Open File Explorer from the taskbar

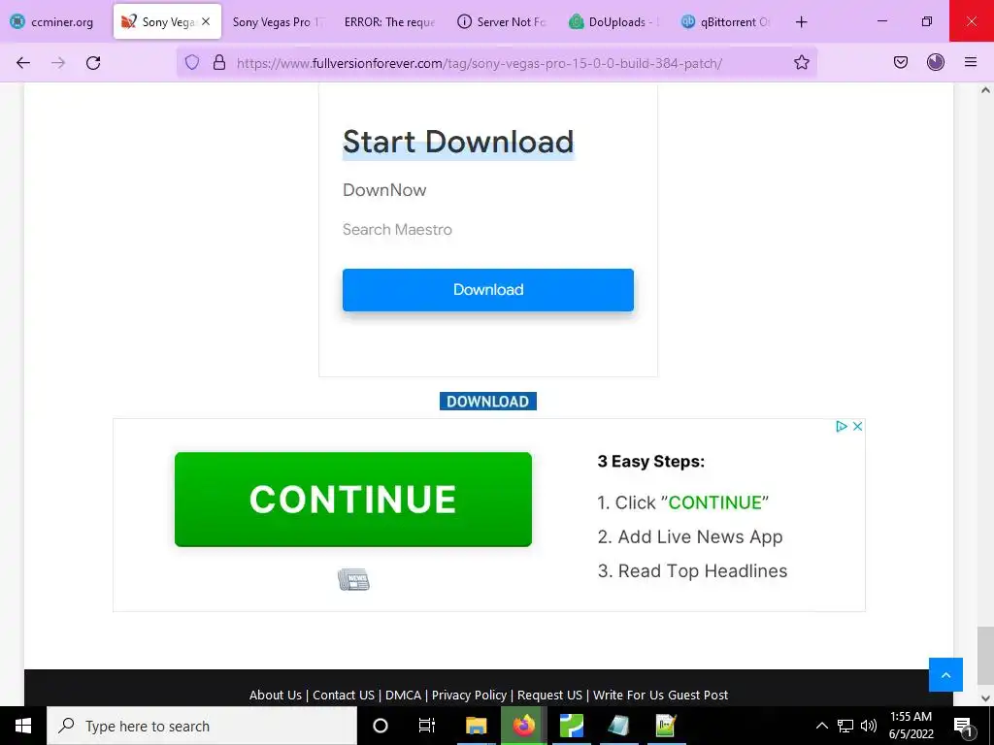pyautogui.click(x=476, y=726)
